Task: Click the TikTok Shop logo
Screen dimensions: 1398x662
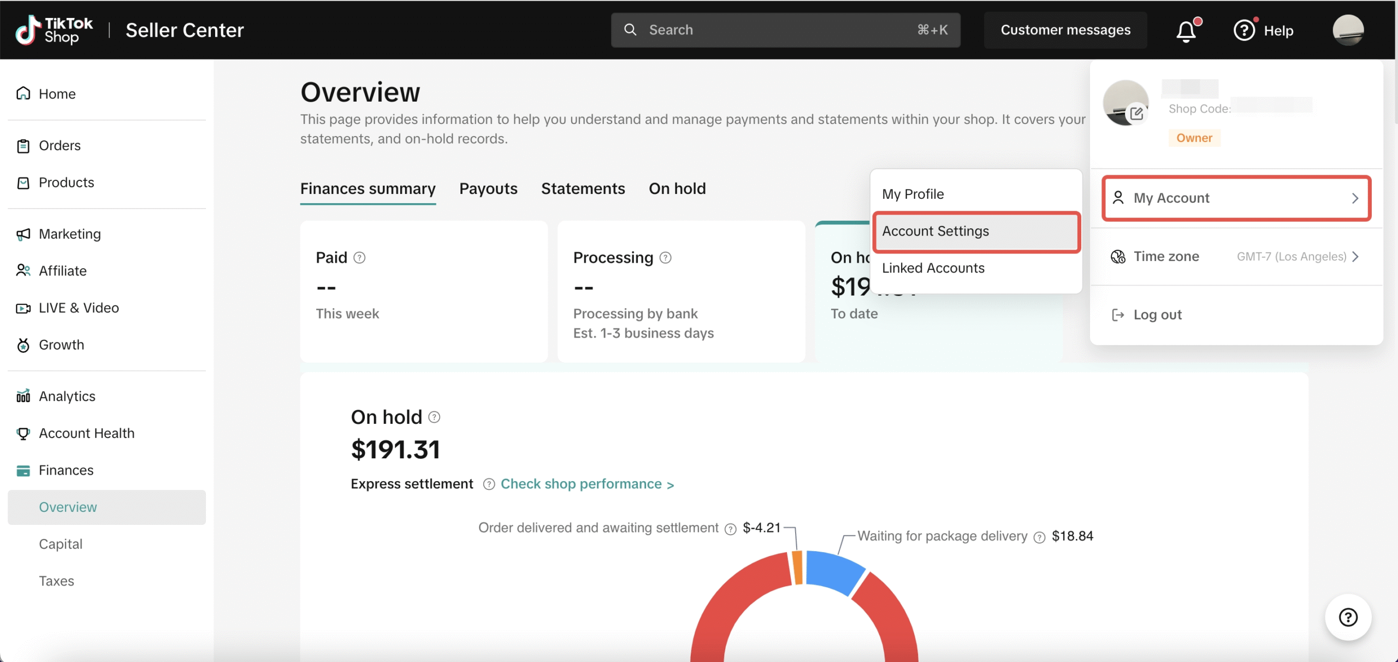Action: click(55, 30)
